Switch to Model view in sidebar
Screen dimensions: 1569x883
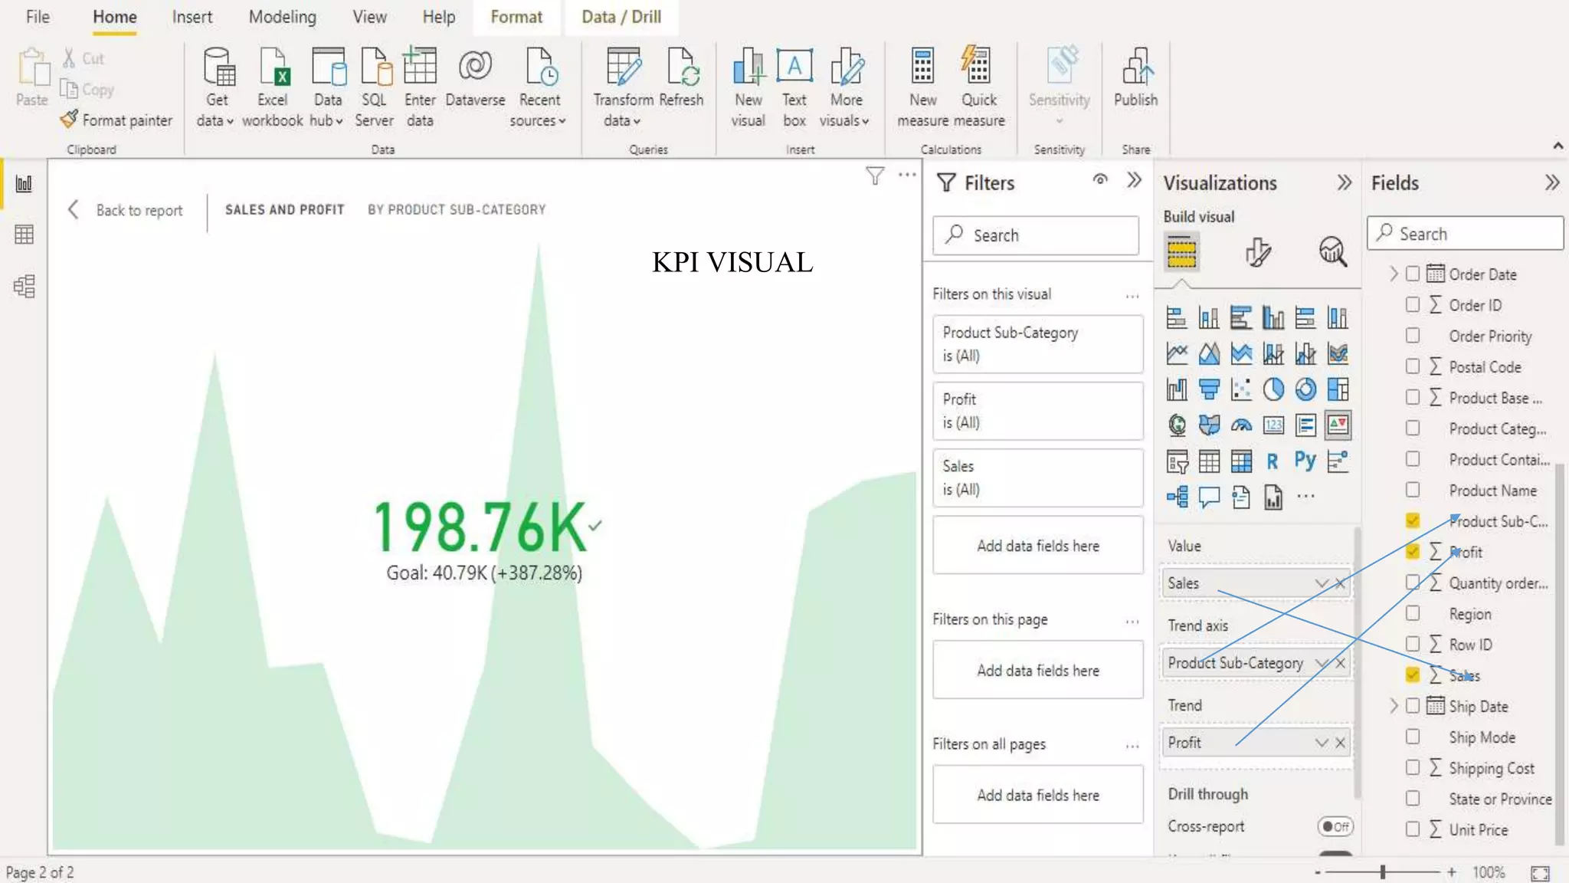point(24,286)
